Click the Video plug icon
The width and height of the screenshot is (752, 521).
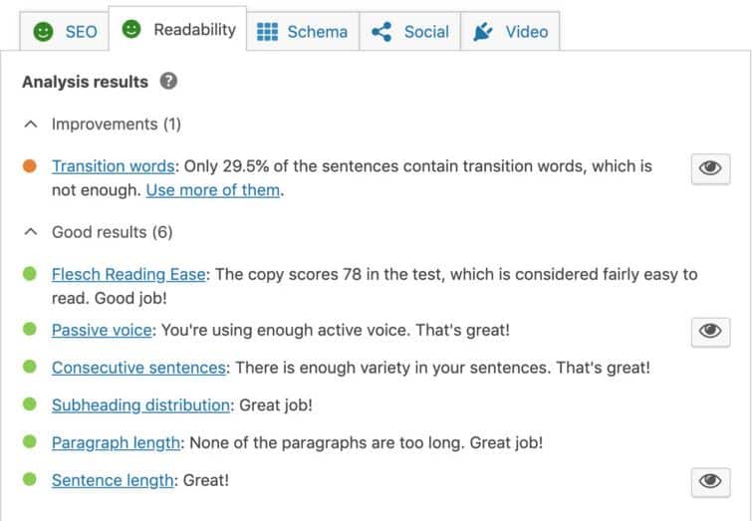pos(483,32)
